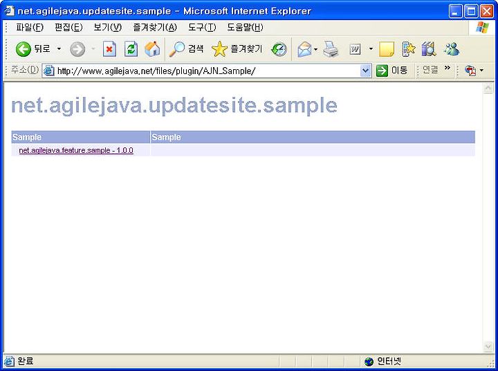
Task: Click the address bar URL field
Action: tap(207, 71)
